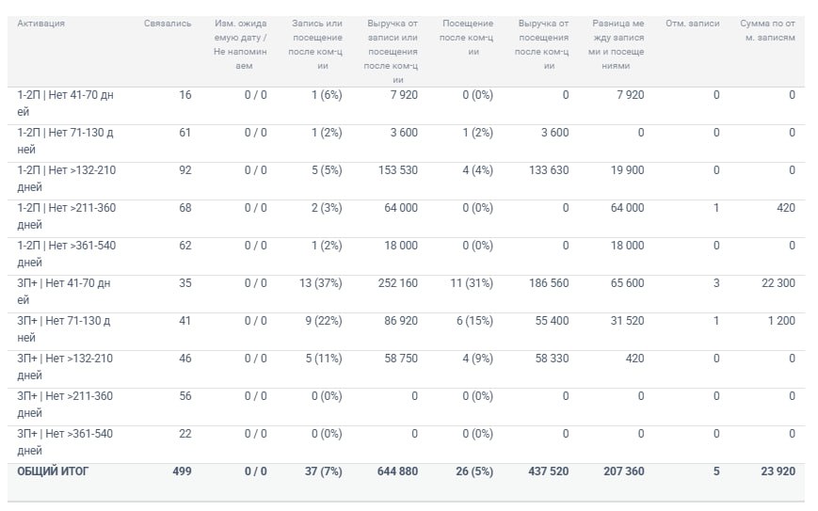The width and height of the screenshot is (818, 511).
Task: Click the Посещение после ком-ции header
Action: [x=466, y=38]
